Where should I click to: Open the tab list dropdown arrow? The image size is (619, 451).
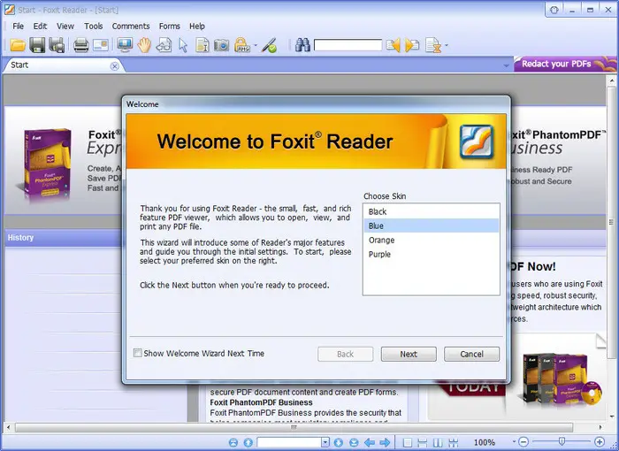506,65
